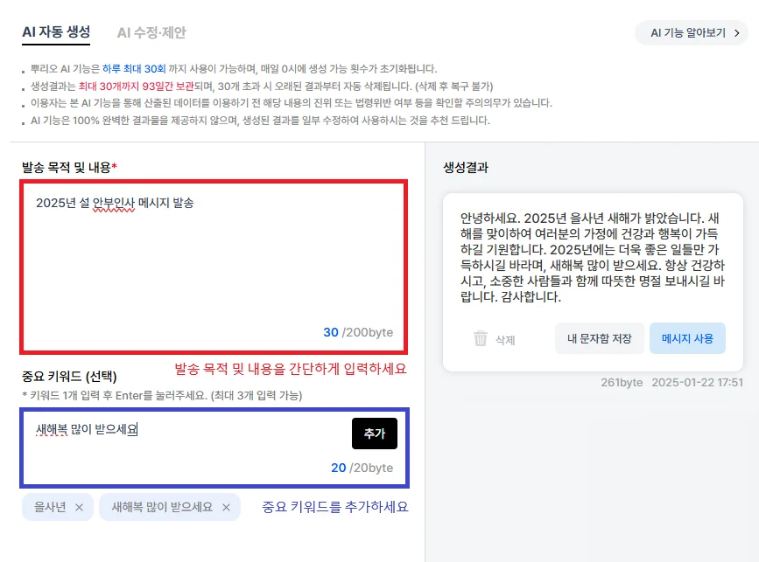
Task: Click the 2025-01-22 17:51 timestamp
Action: [x=697, y=382]
